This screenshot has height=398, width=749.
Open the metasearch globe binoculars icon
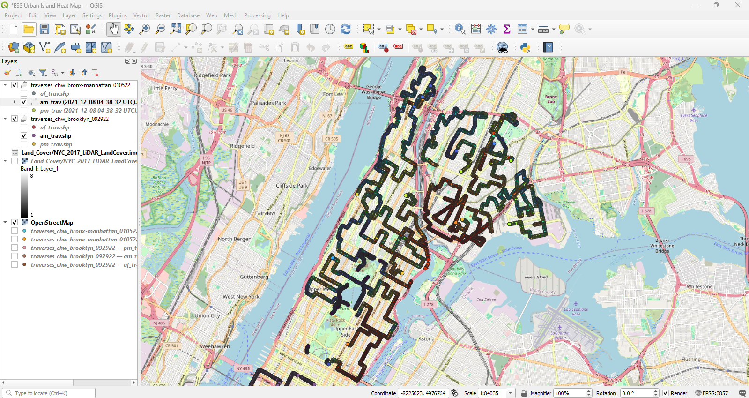502,47
